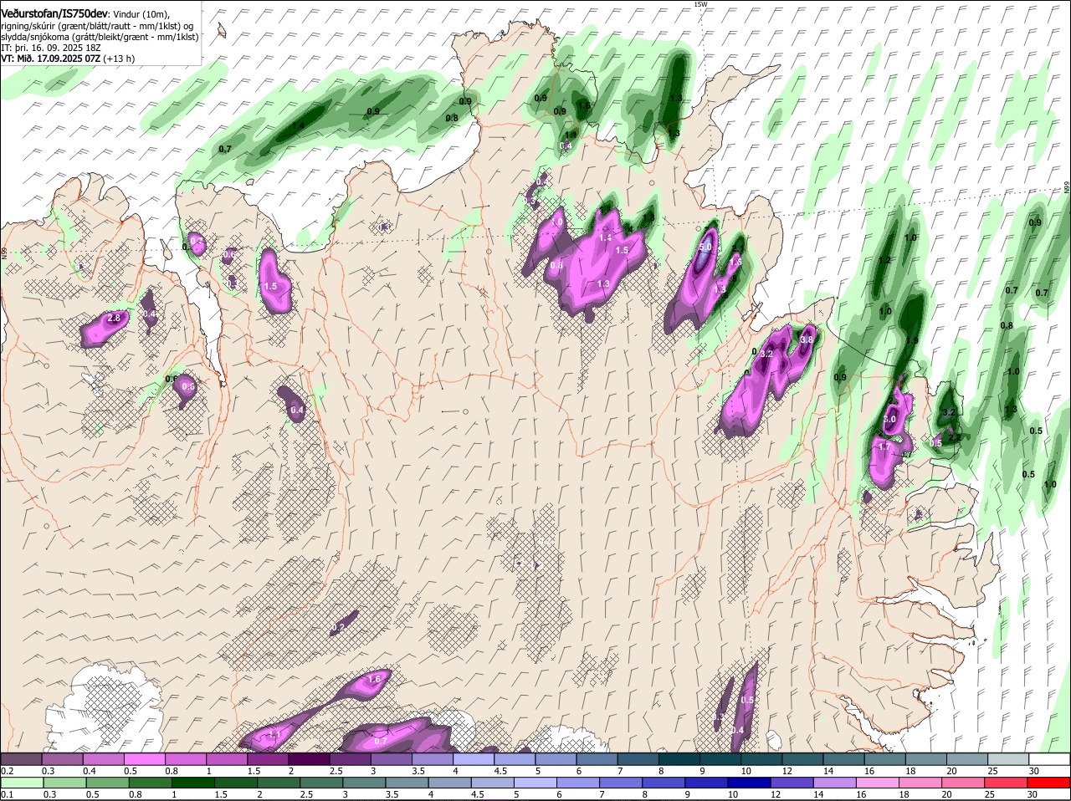
Task: Click the 1.1 snowfall value on the map
Action: [x=274, y=733]
